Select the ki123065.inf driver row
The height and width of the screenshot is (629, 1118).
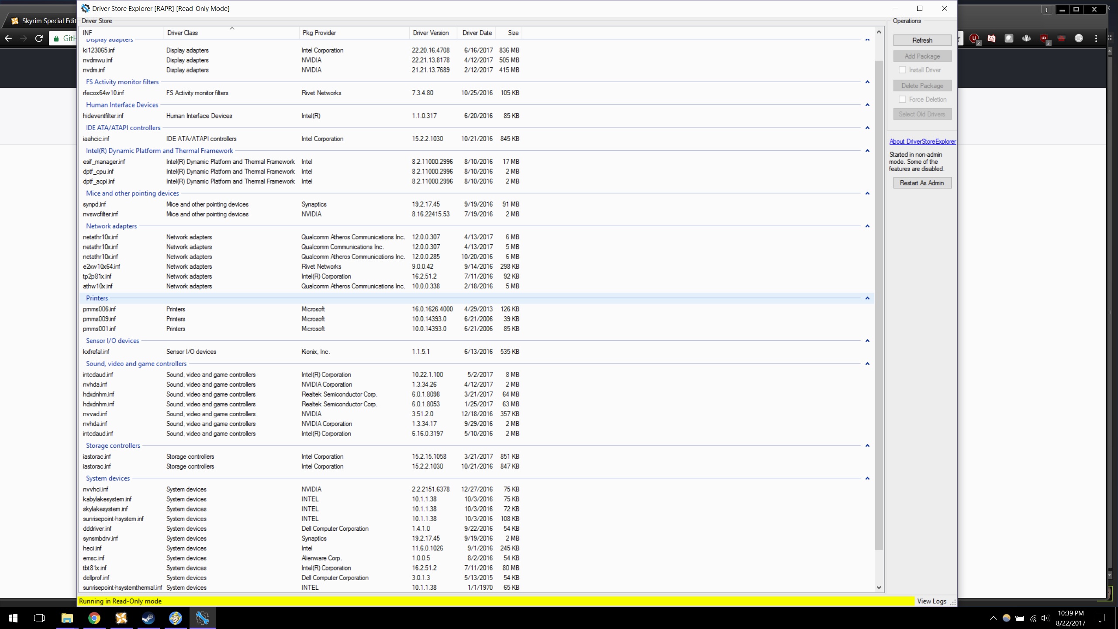pos(301,50)
